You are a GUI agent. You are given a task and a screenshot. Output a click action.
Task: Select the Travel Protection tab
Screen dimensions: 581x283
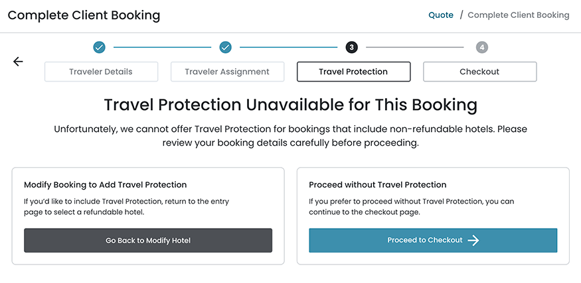coord(353,72)
